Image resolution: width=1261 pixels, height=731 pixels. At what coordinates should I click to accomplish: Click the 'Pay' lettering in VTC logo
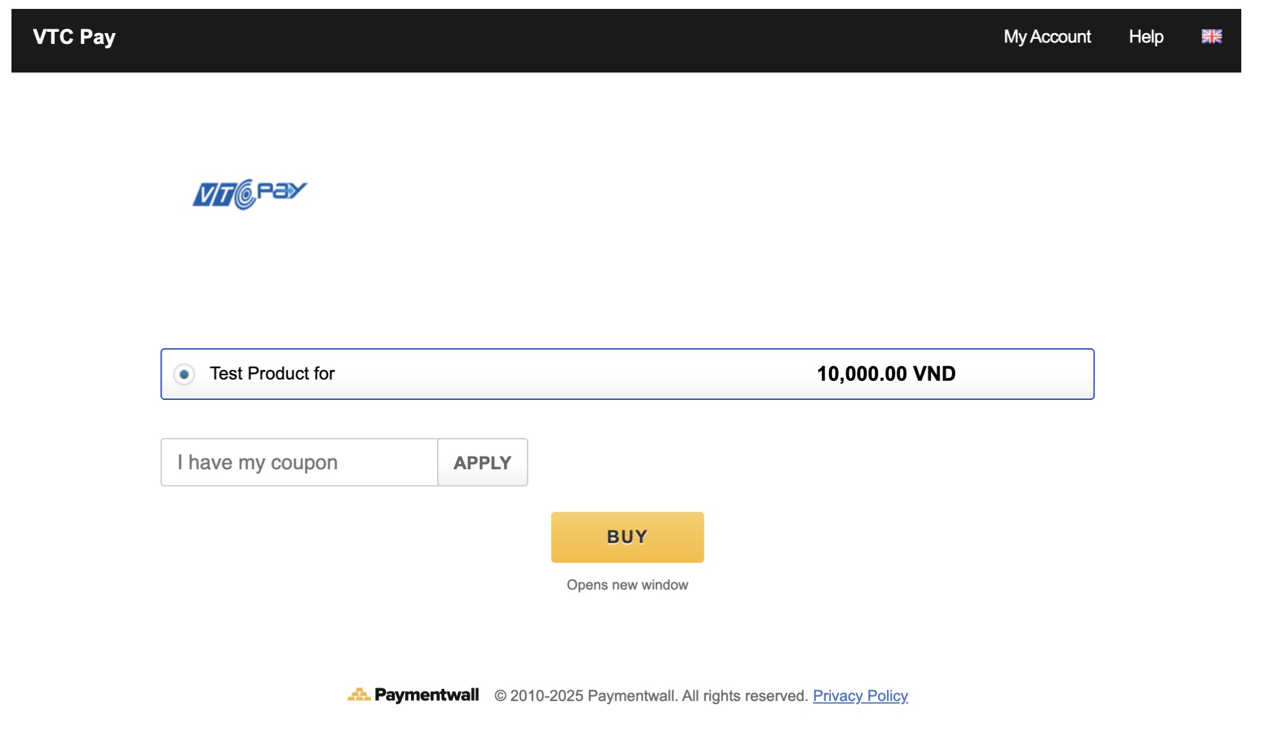pos(281,191)
